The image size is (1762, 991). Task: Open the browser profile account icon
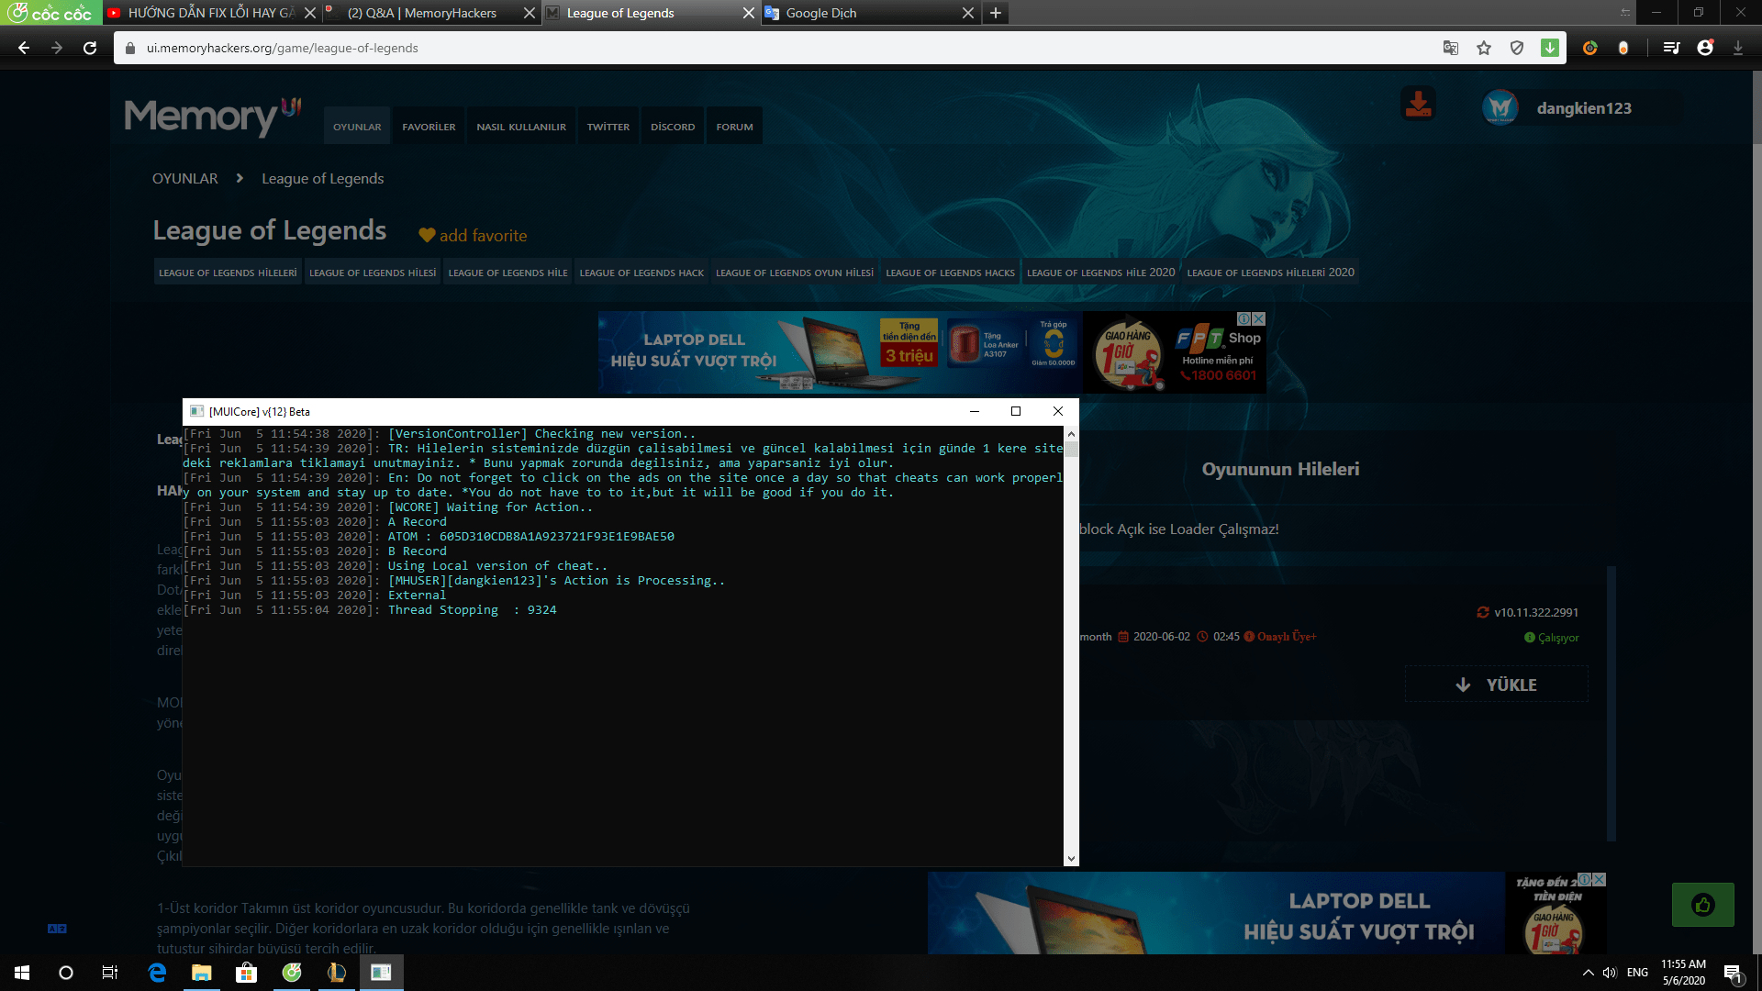pyautogui.click(x=1705, y=48)
